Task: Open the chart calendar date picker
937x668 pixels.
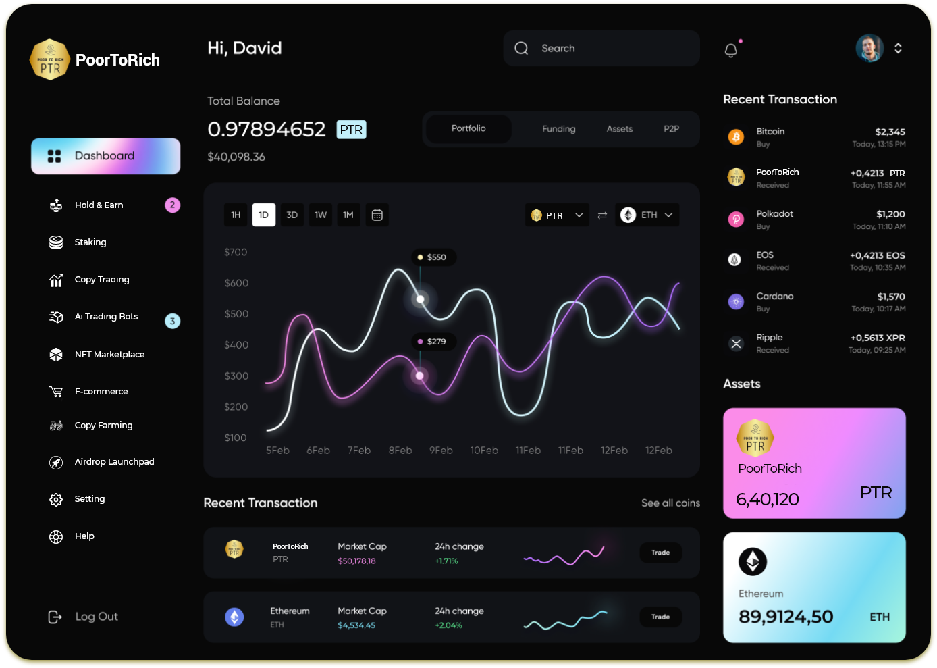Action: click(377, 215)
